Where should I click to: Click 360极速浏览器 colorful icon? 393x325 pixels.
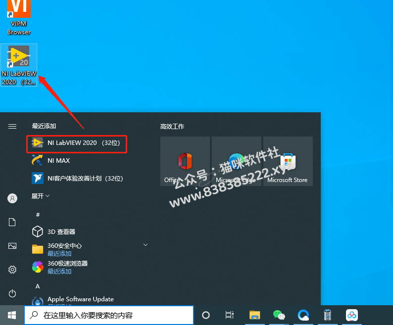coord(38,267)
